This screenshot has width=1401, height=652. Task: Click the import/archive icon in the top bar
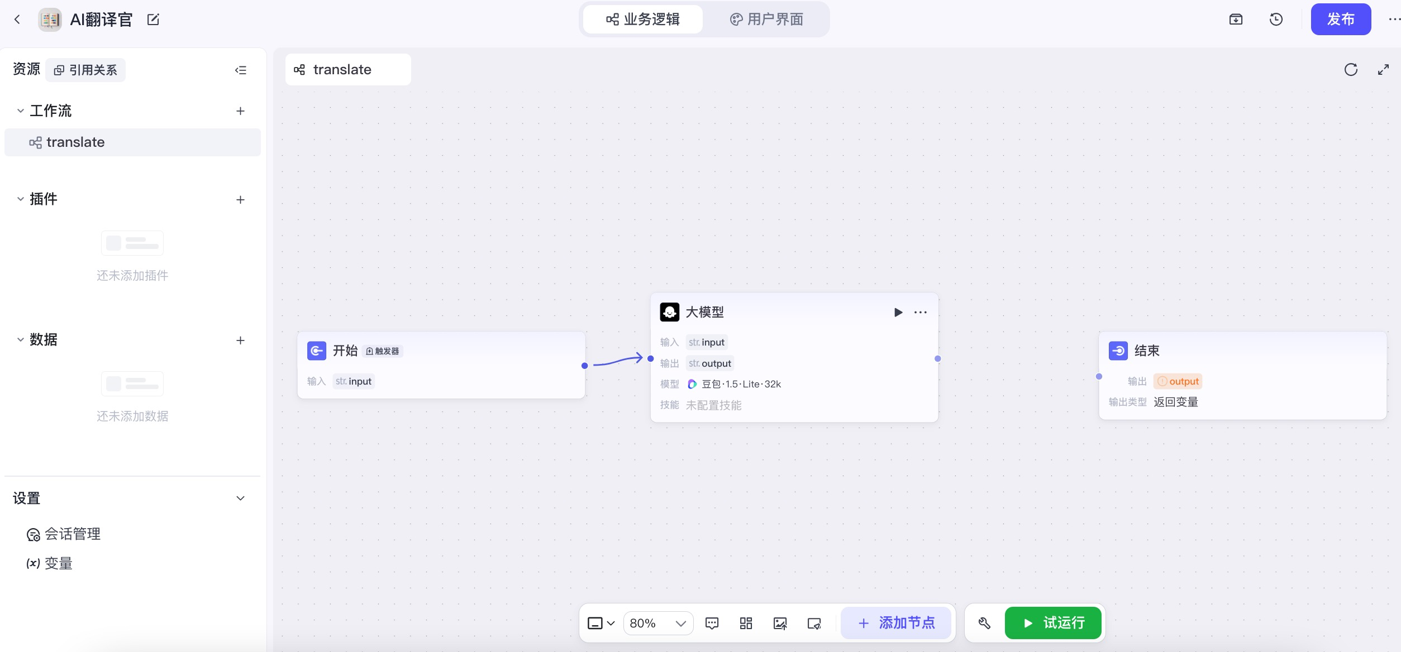tap(1236, 19)
